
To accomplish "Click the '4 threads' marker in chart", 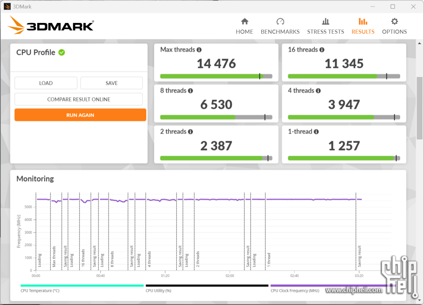I will [149, 259].
